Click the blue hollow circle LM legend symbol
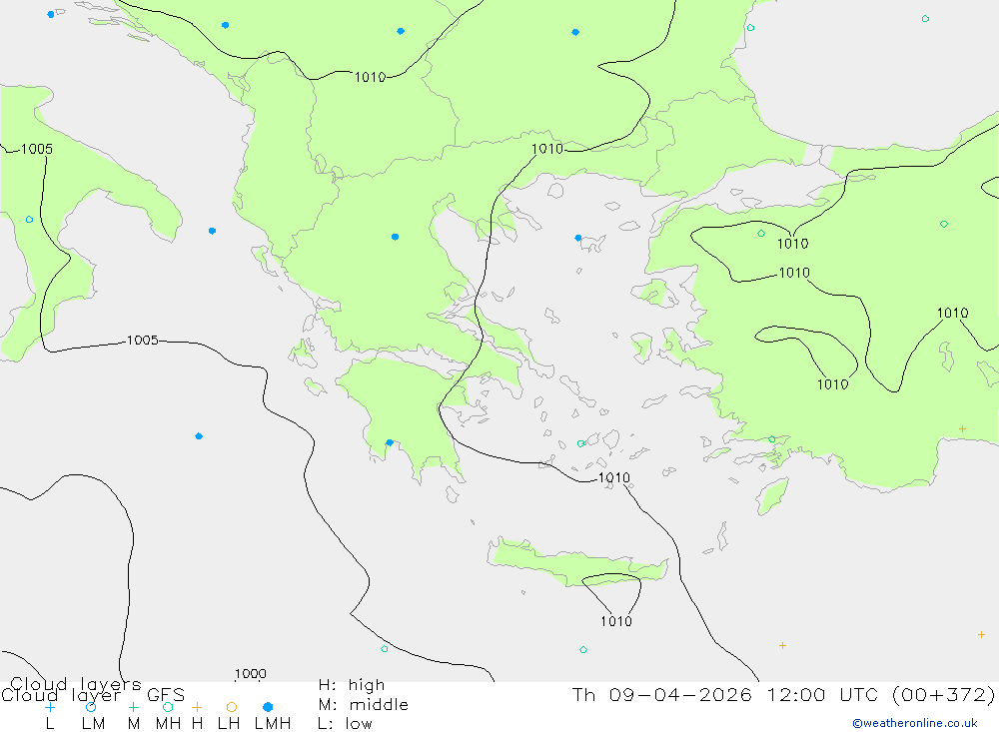999x732 pixels. (91, 707)
